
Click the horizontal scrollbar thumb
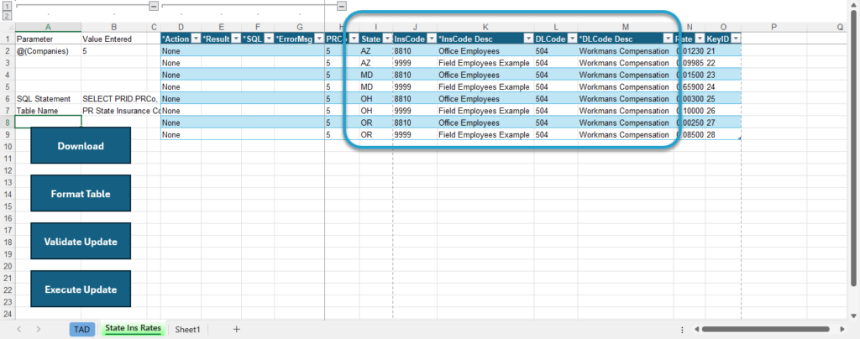coord(765,329)
